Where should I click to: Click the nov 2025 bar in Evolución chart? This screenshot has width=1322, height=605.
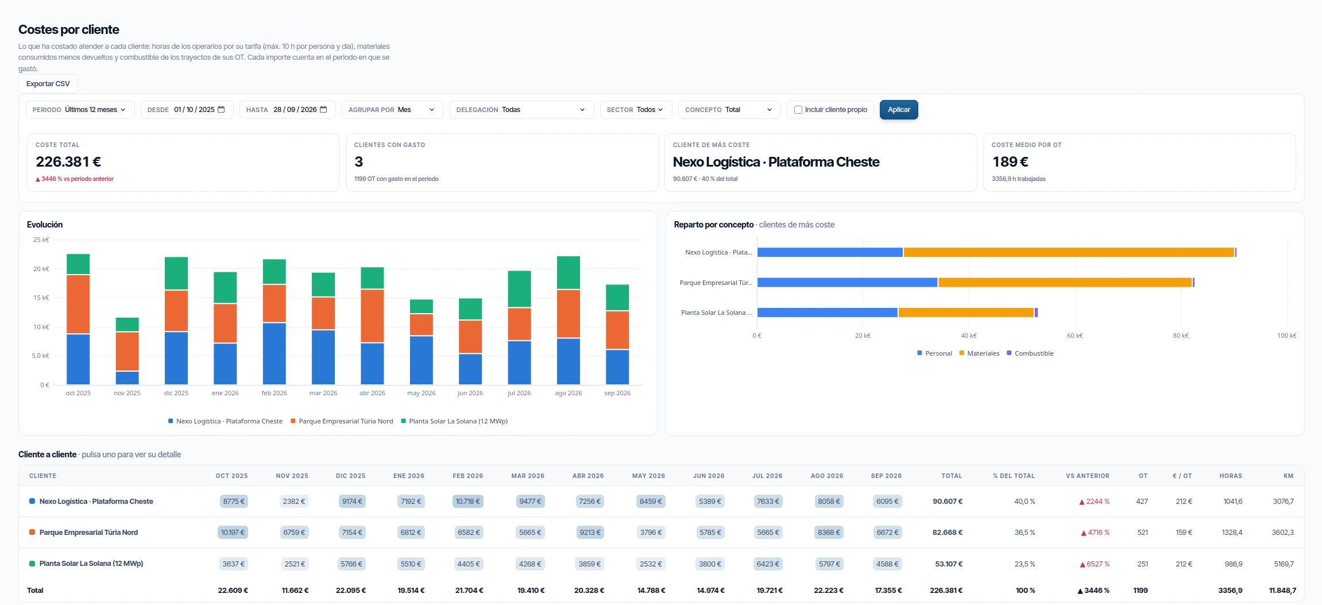[127, 351]
